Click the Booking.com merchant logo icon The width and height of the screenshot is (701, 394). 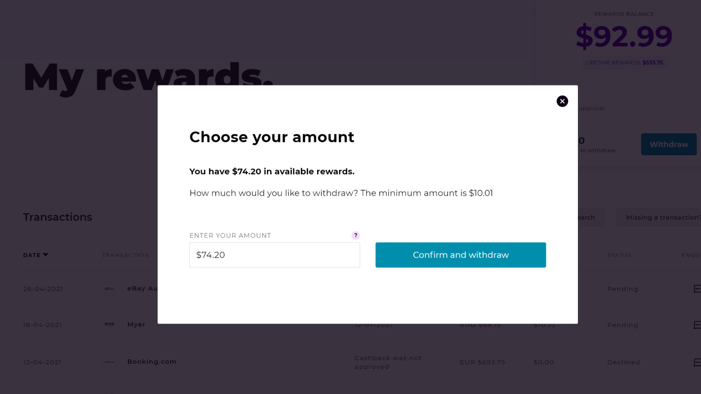coord(109,362)
